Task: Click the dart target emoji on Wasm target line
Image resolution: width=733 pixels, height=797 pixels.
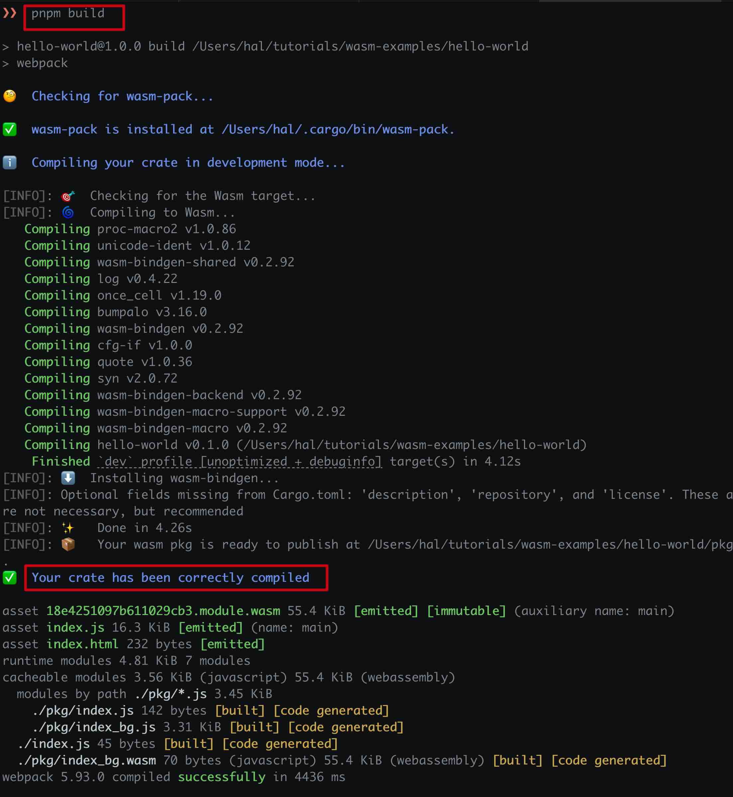Action: [x=68, y=196]
